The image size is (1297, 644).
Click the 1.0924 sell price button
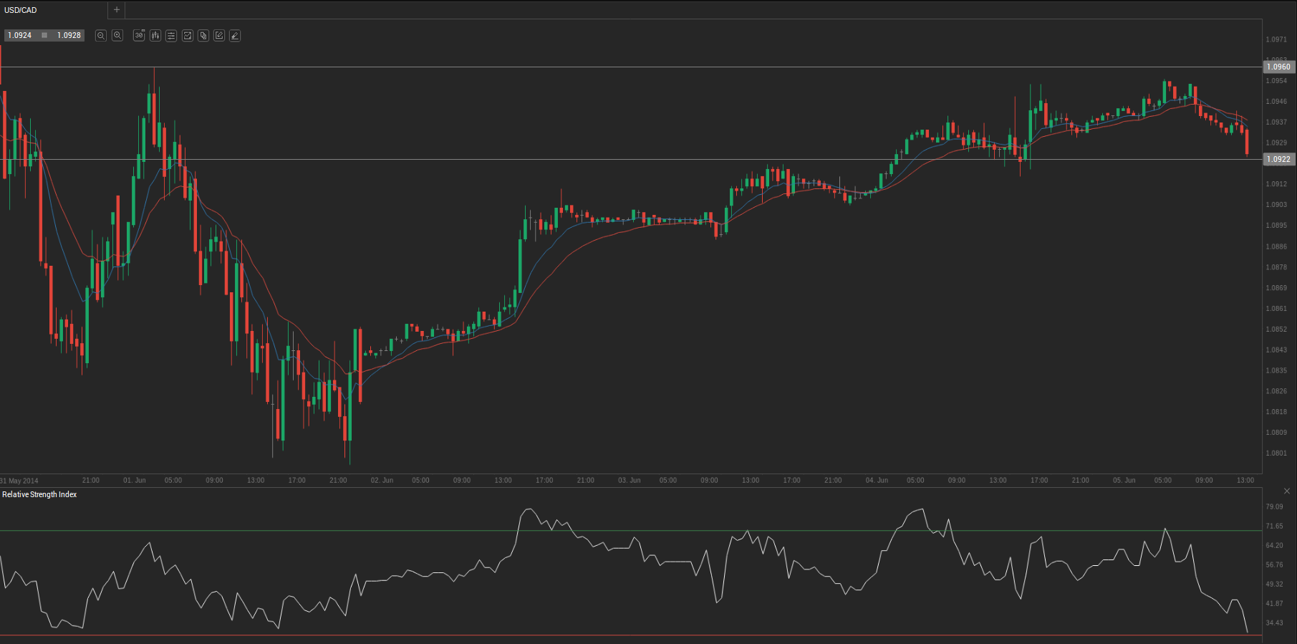point(20,35)
